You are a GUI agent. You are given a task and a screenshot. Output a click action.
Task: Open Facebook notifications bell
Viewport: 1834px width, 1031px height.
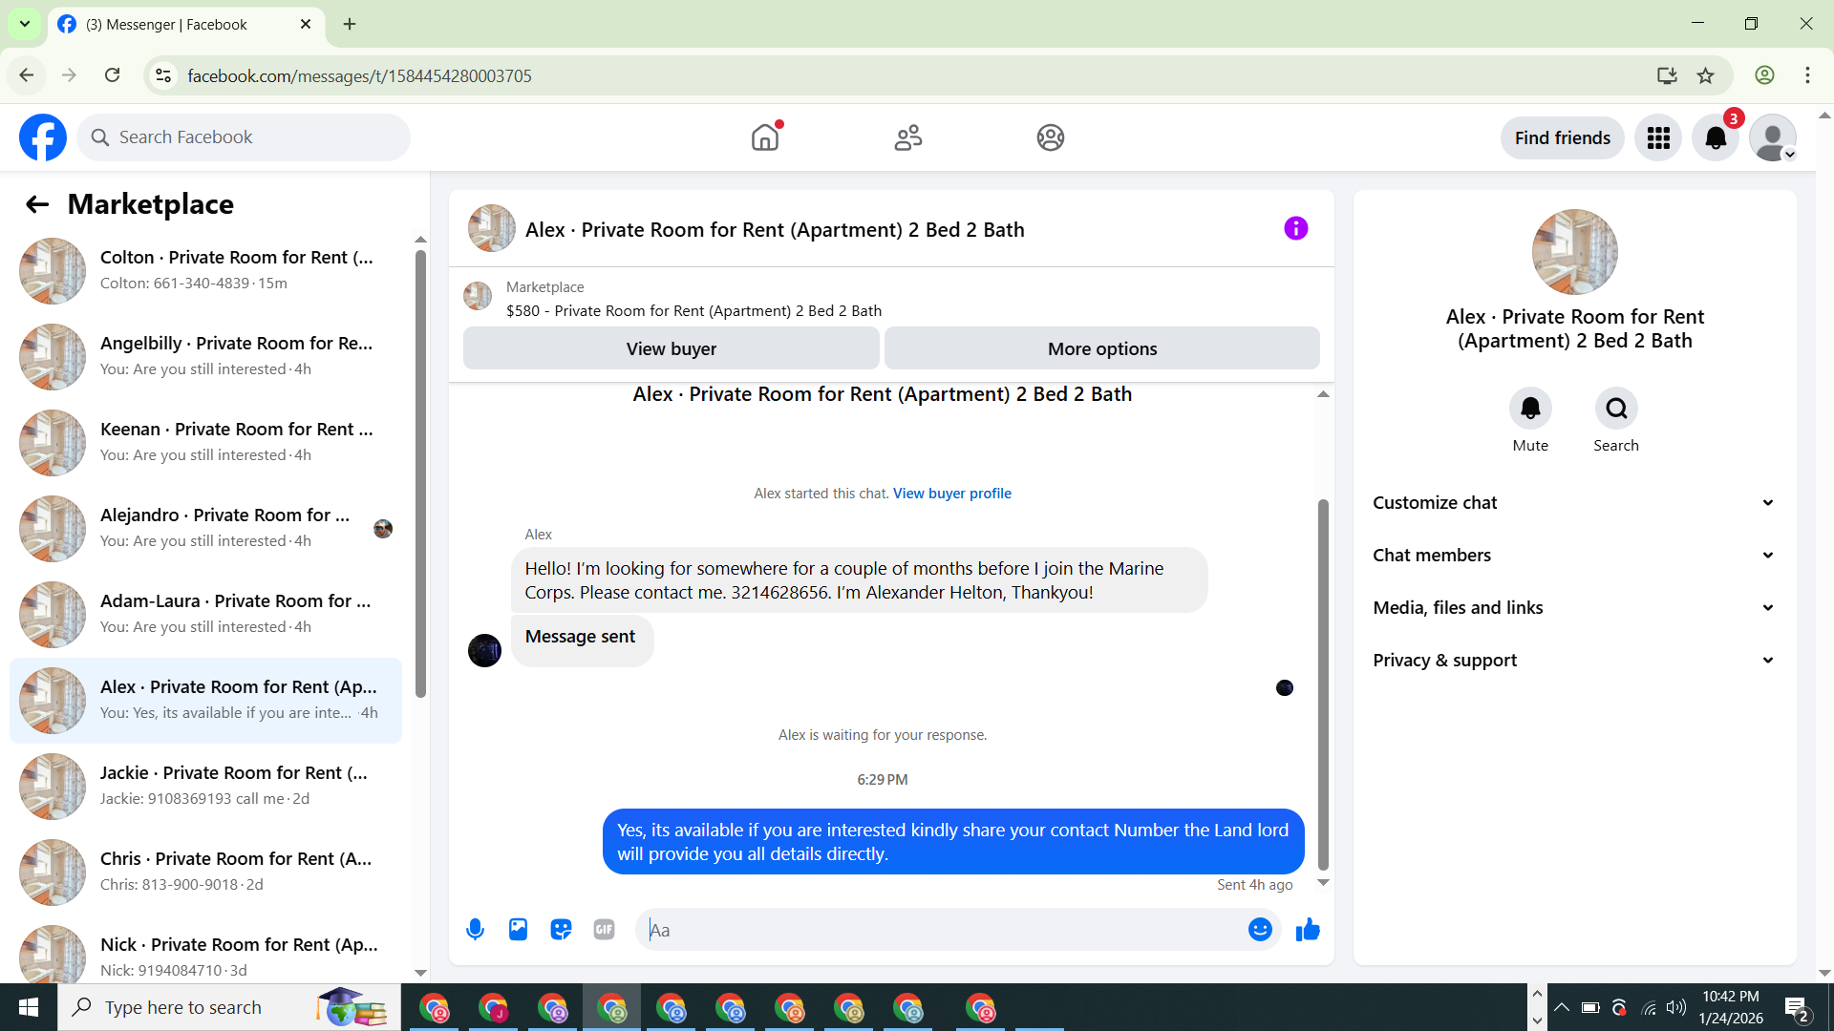1716,138
